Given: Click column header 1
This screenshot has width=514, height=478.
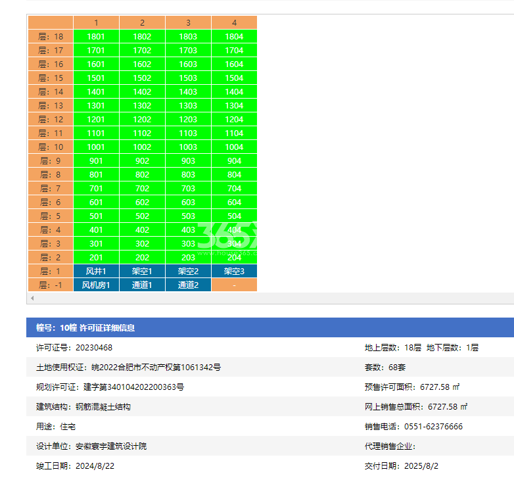Looking at the screenshot, I should pyautogui.click(x=96, y=22).
